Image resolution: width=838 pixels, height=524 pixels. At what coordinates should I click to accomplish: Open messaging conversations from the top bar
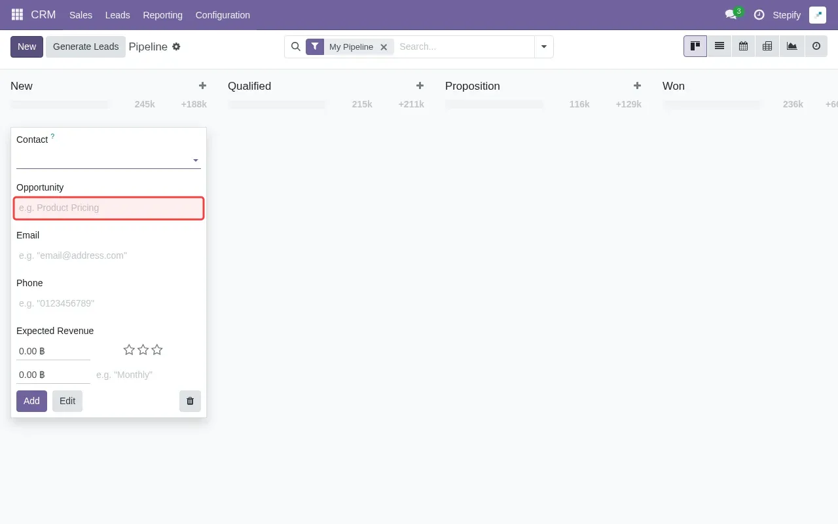click(731, 14)
